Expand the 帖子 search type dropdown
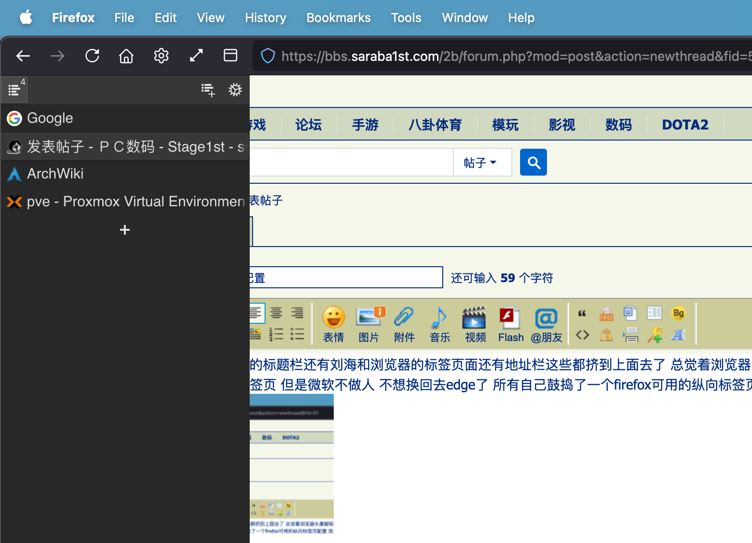 click(x=482, y=163)
